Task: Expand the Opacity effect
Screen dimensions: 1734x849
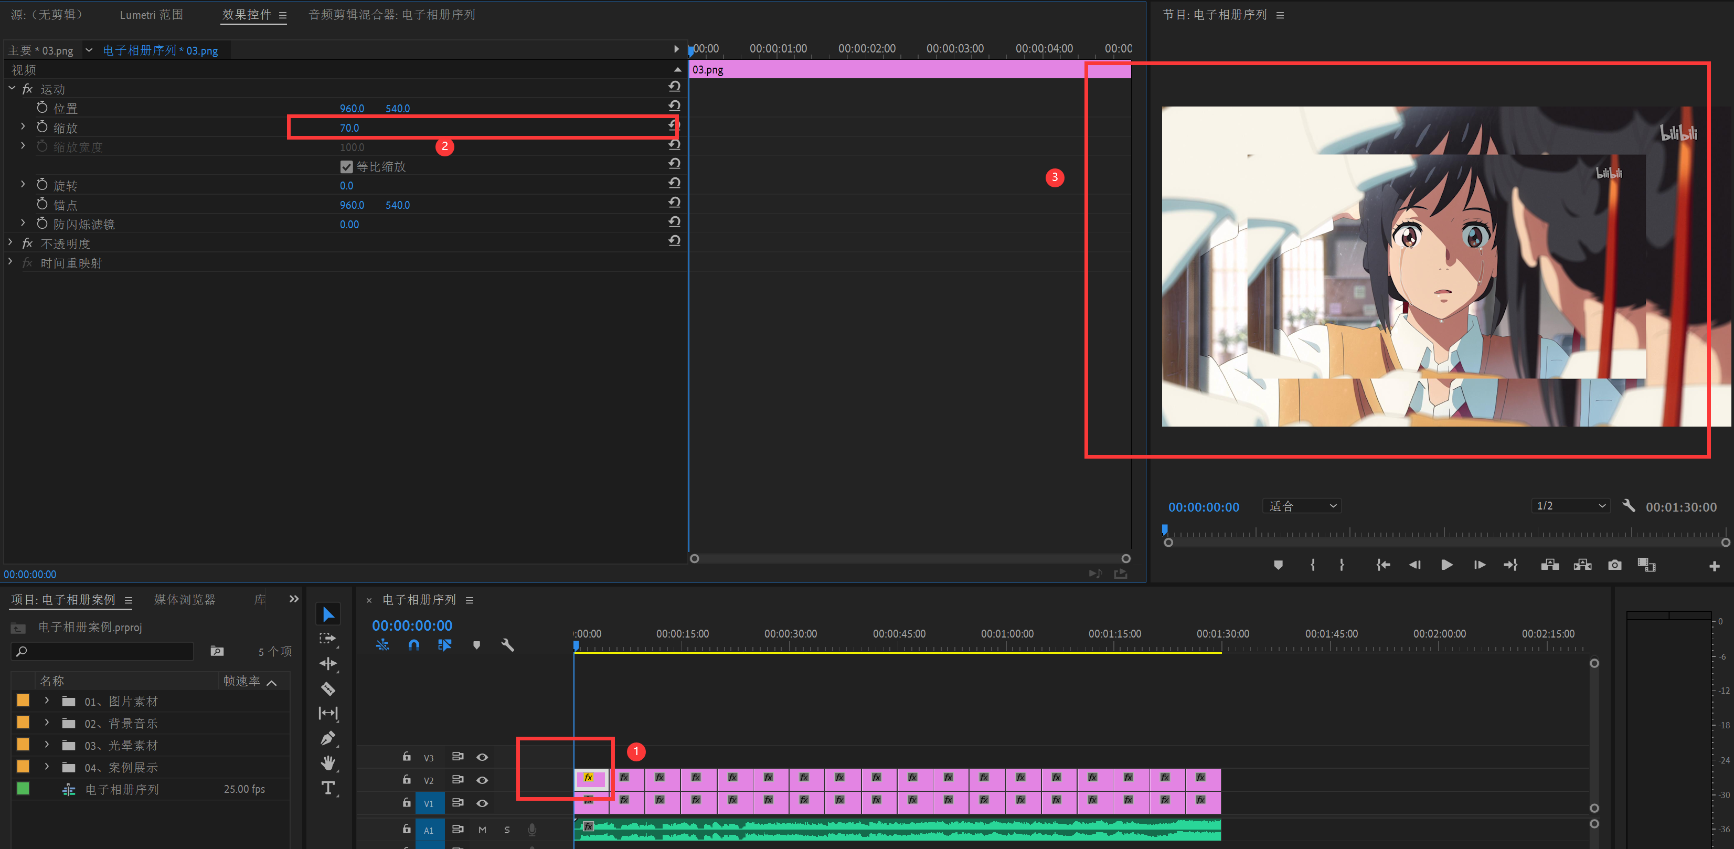Action: point(11,242)
